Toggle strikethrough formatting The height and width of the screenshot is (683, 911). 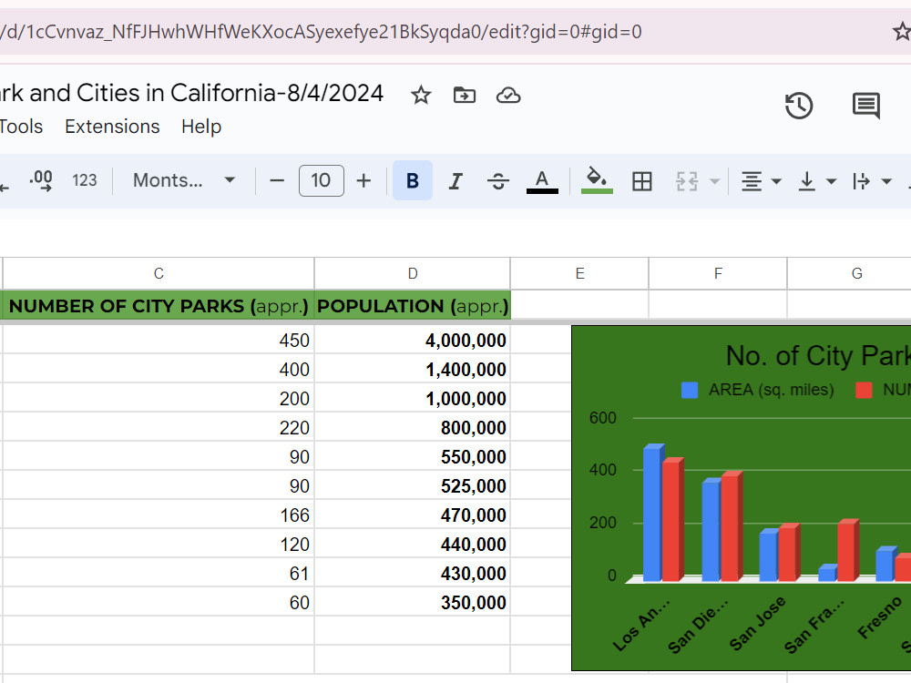[x=498, y=180]
